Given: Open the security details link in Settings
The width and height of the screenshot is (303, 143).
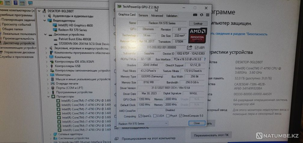Looking at the screenshot, I should click(238, 34).
